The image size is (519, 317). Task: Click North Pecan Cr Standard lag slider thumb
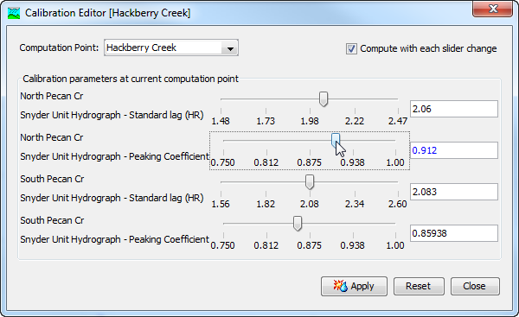[324, 99]
